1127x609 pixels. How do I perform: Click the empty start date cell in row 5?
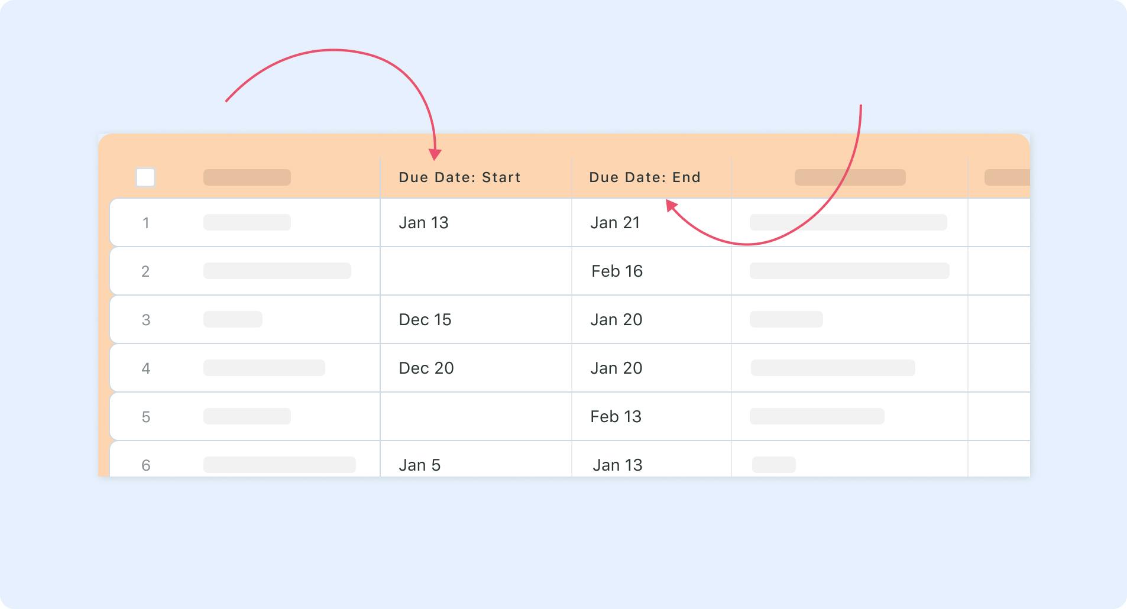[476, 417]
